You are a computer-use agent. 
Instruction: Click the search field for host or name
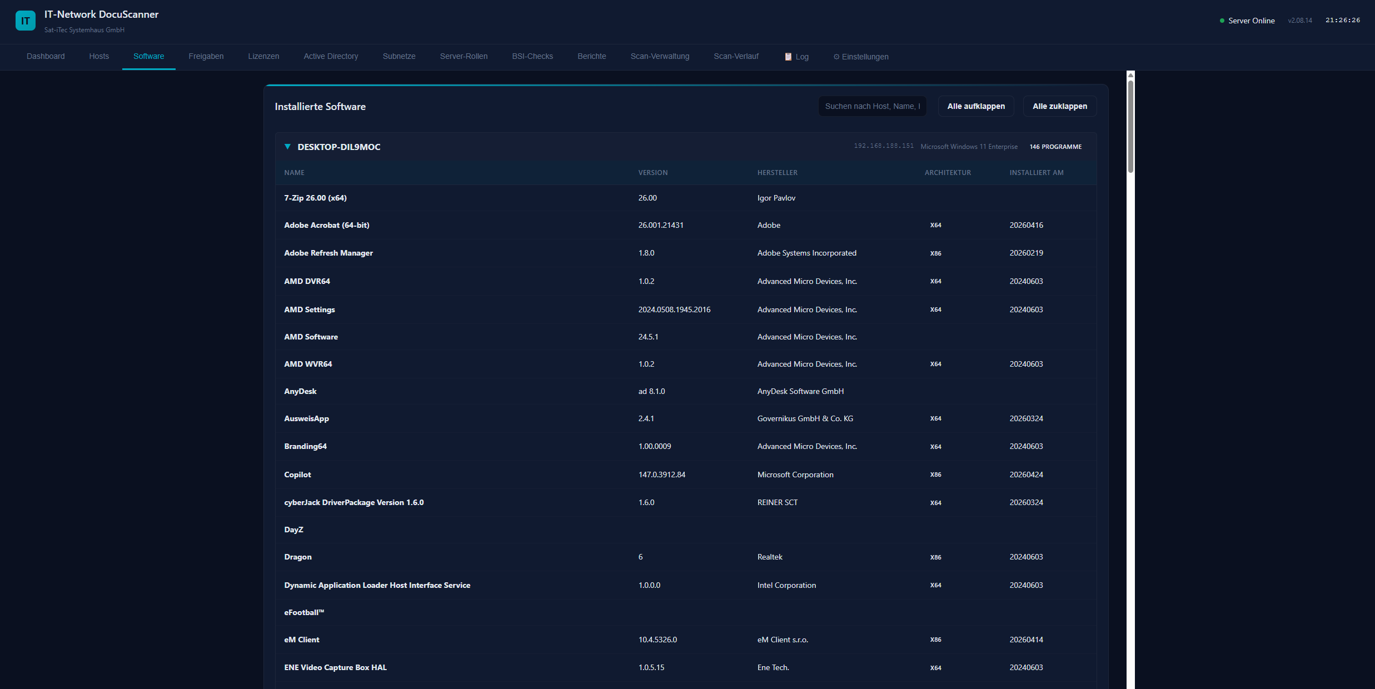coord(873,106)
